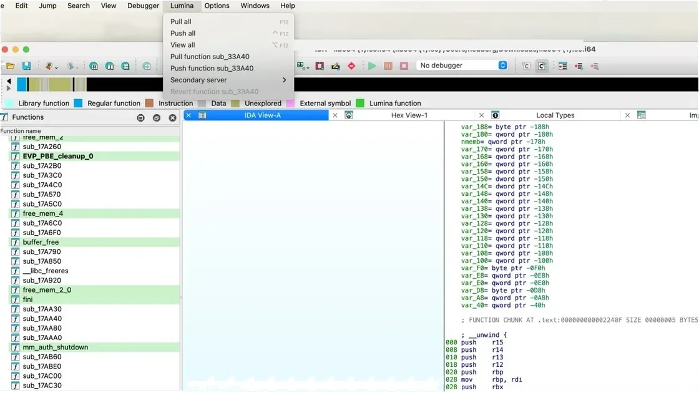Click the pink stop process button

(404, 66)
